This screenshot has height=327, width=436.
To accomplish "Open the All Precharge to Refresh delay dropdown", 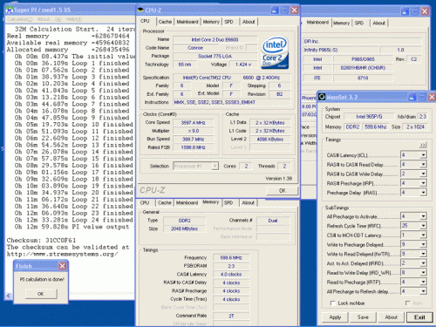I will click(x=423, y=291).
